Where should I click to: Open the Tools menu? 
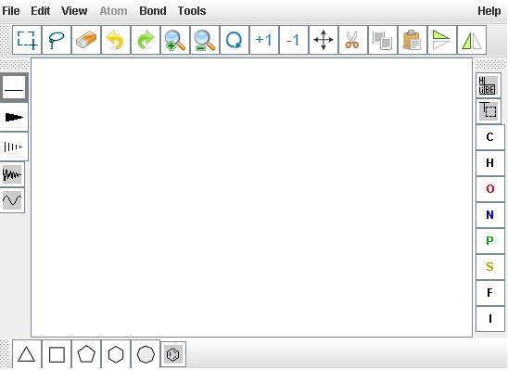pyautogui.click(x=192, y=11)
